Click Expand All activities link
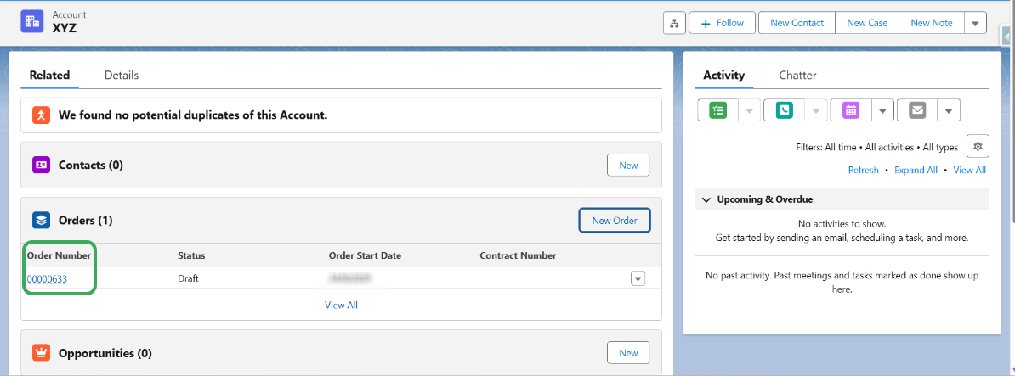1015x376 pixels. pos(916,170)
